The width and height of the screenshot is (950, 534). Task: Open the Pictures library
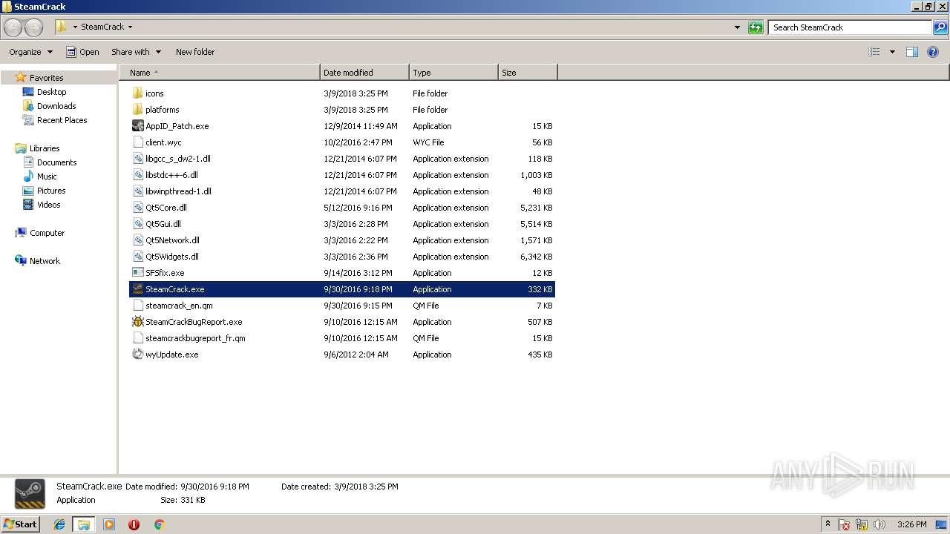click(x=51, y=191)
